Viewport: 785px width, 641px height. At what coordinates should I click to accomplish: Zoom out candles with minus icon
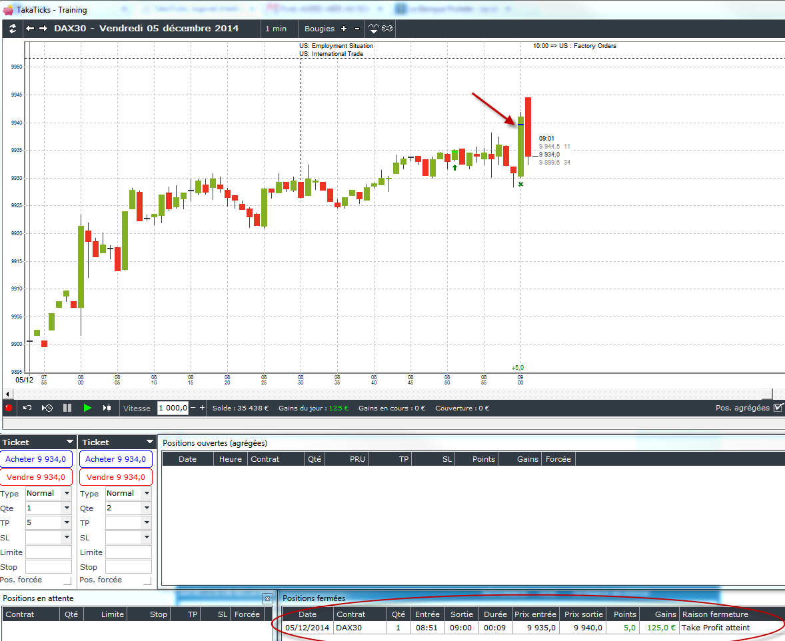[357, 29]
